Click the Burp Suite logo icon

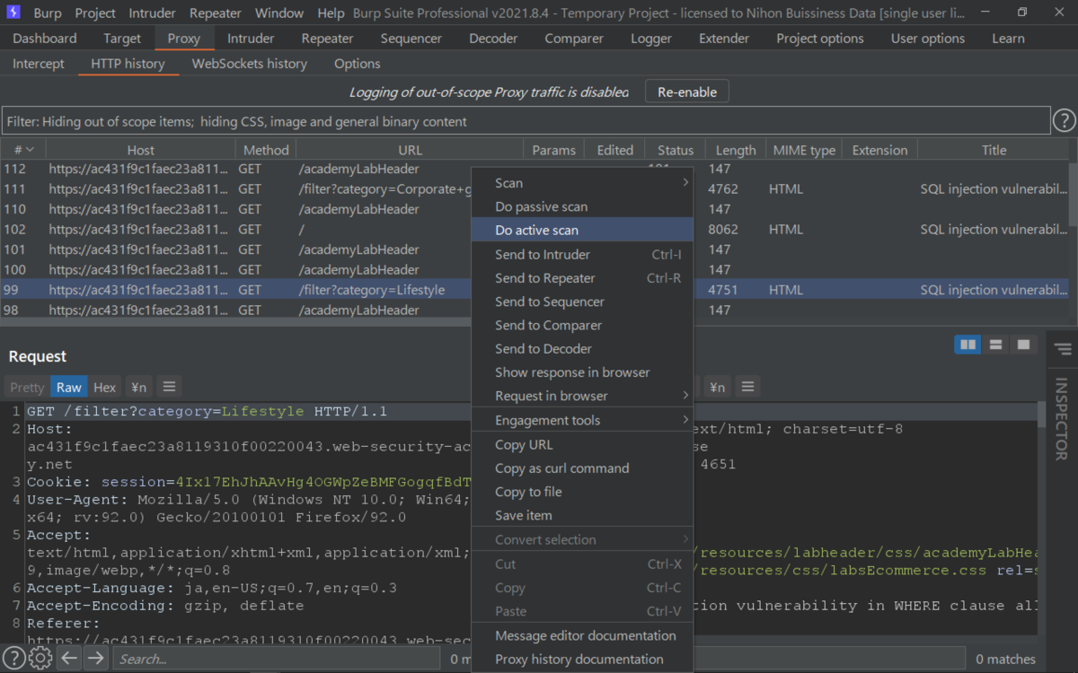pyautogui.click(x=13, y=13)
